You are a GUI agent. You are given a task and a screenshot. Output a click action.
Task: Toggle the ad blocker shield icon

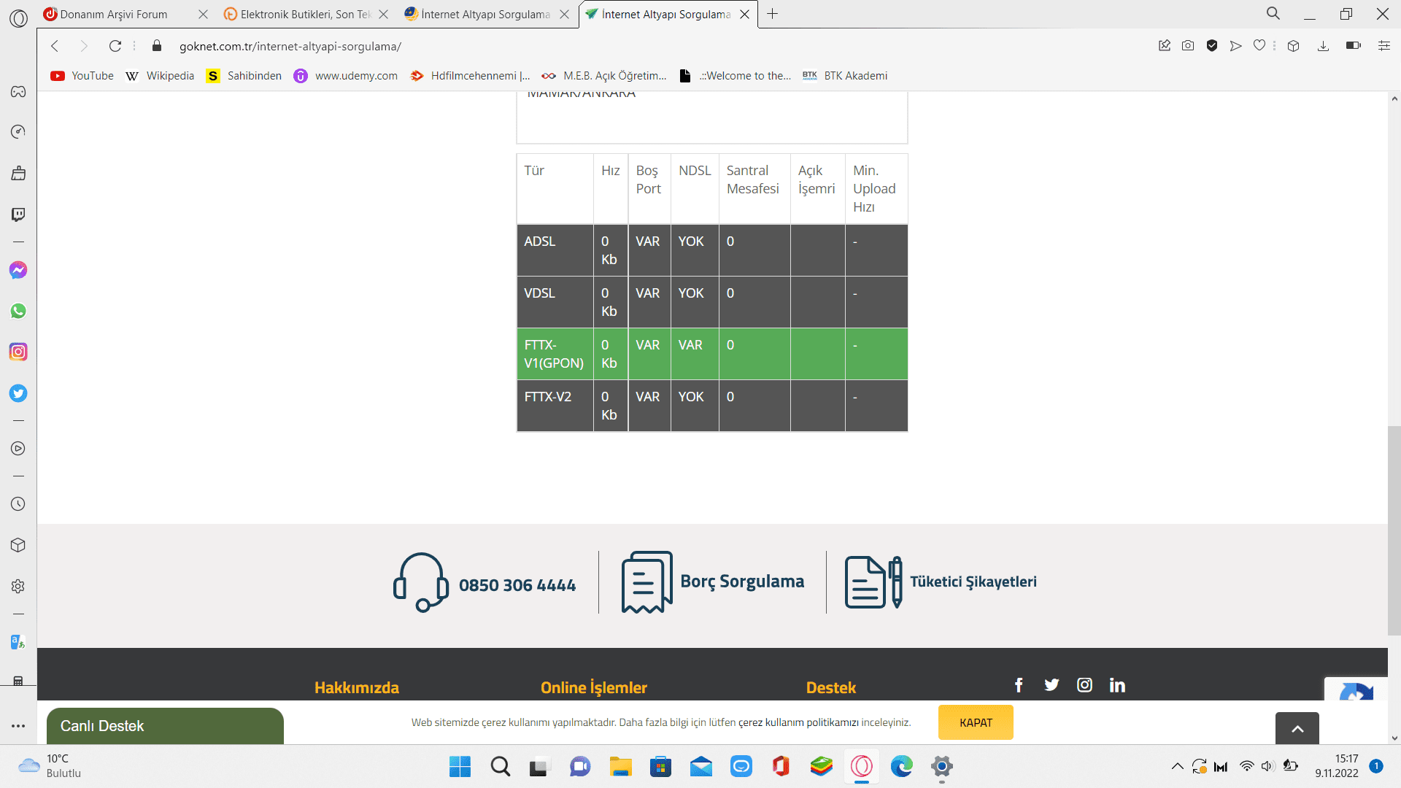[x=1212, y=46]
